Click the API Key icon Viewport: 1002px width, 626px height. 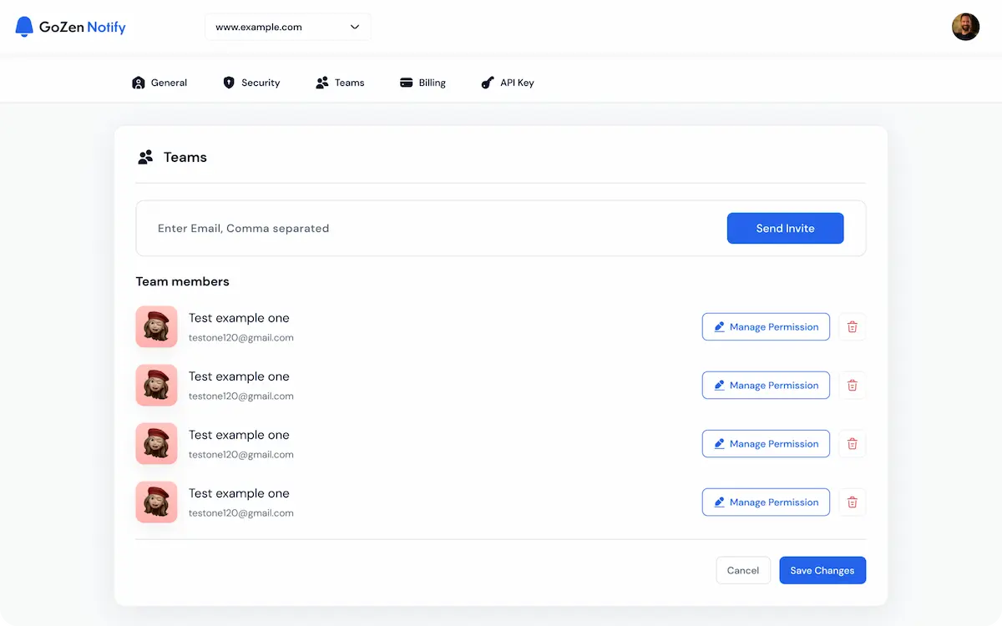(x=488, y=83)
